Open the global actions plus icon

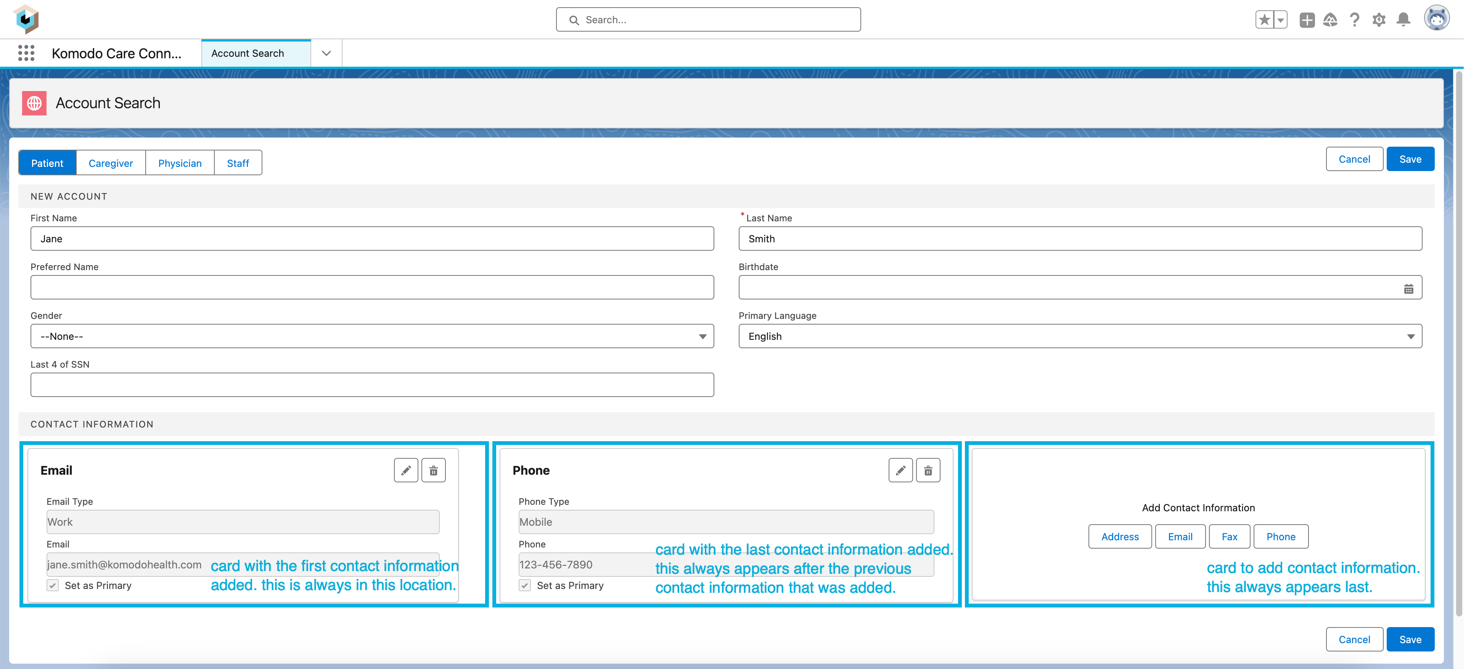[x=1307, y=19]
